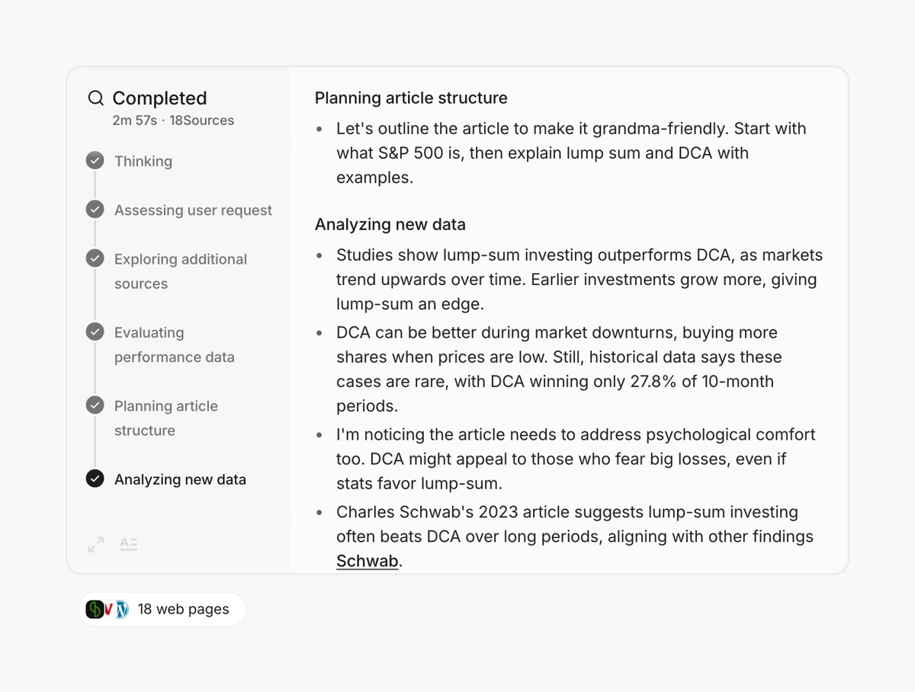Click the black checkmark on Analyzing new data
This screenshot has width=915, height=692.
point(95,479)
